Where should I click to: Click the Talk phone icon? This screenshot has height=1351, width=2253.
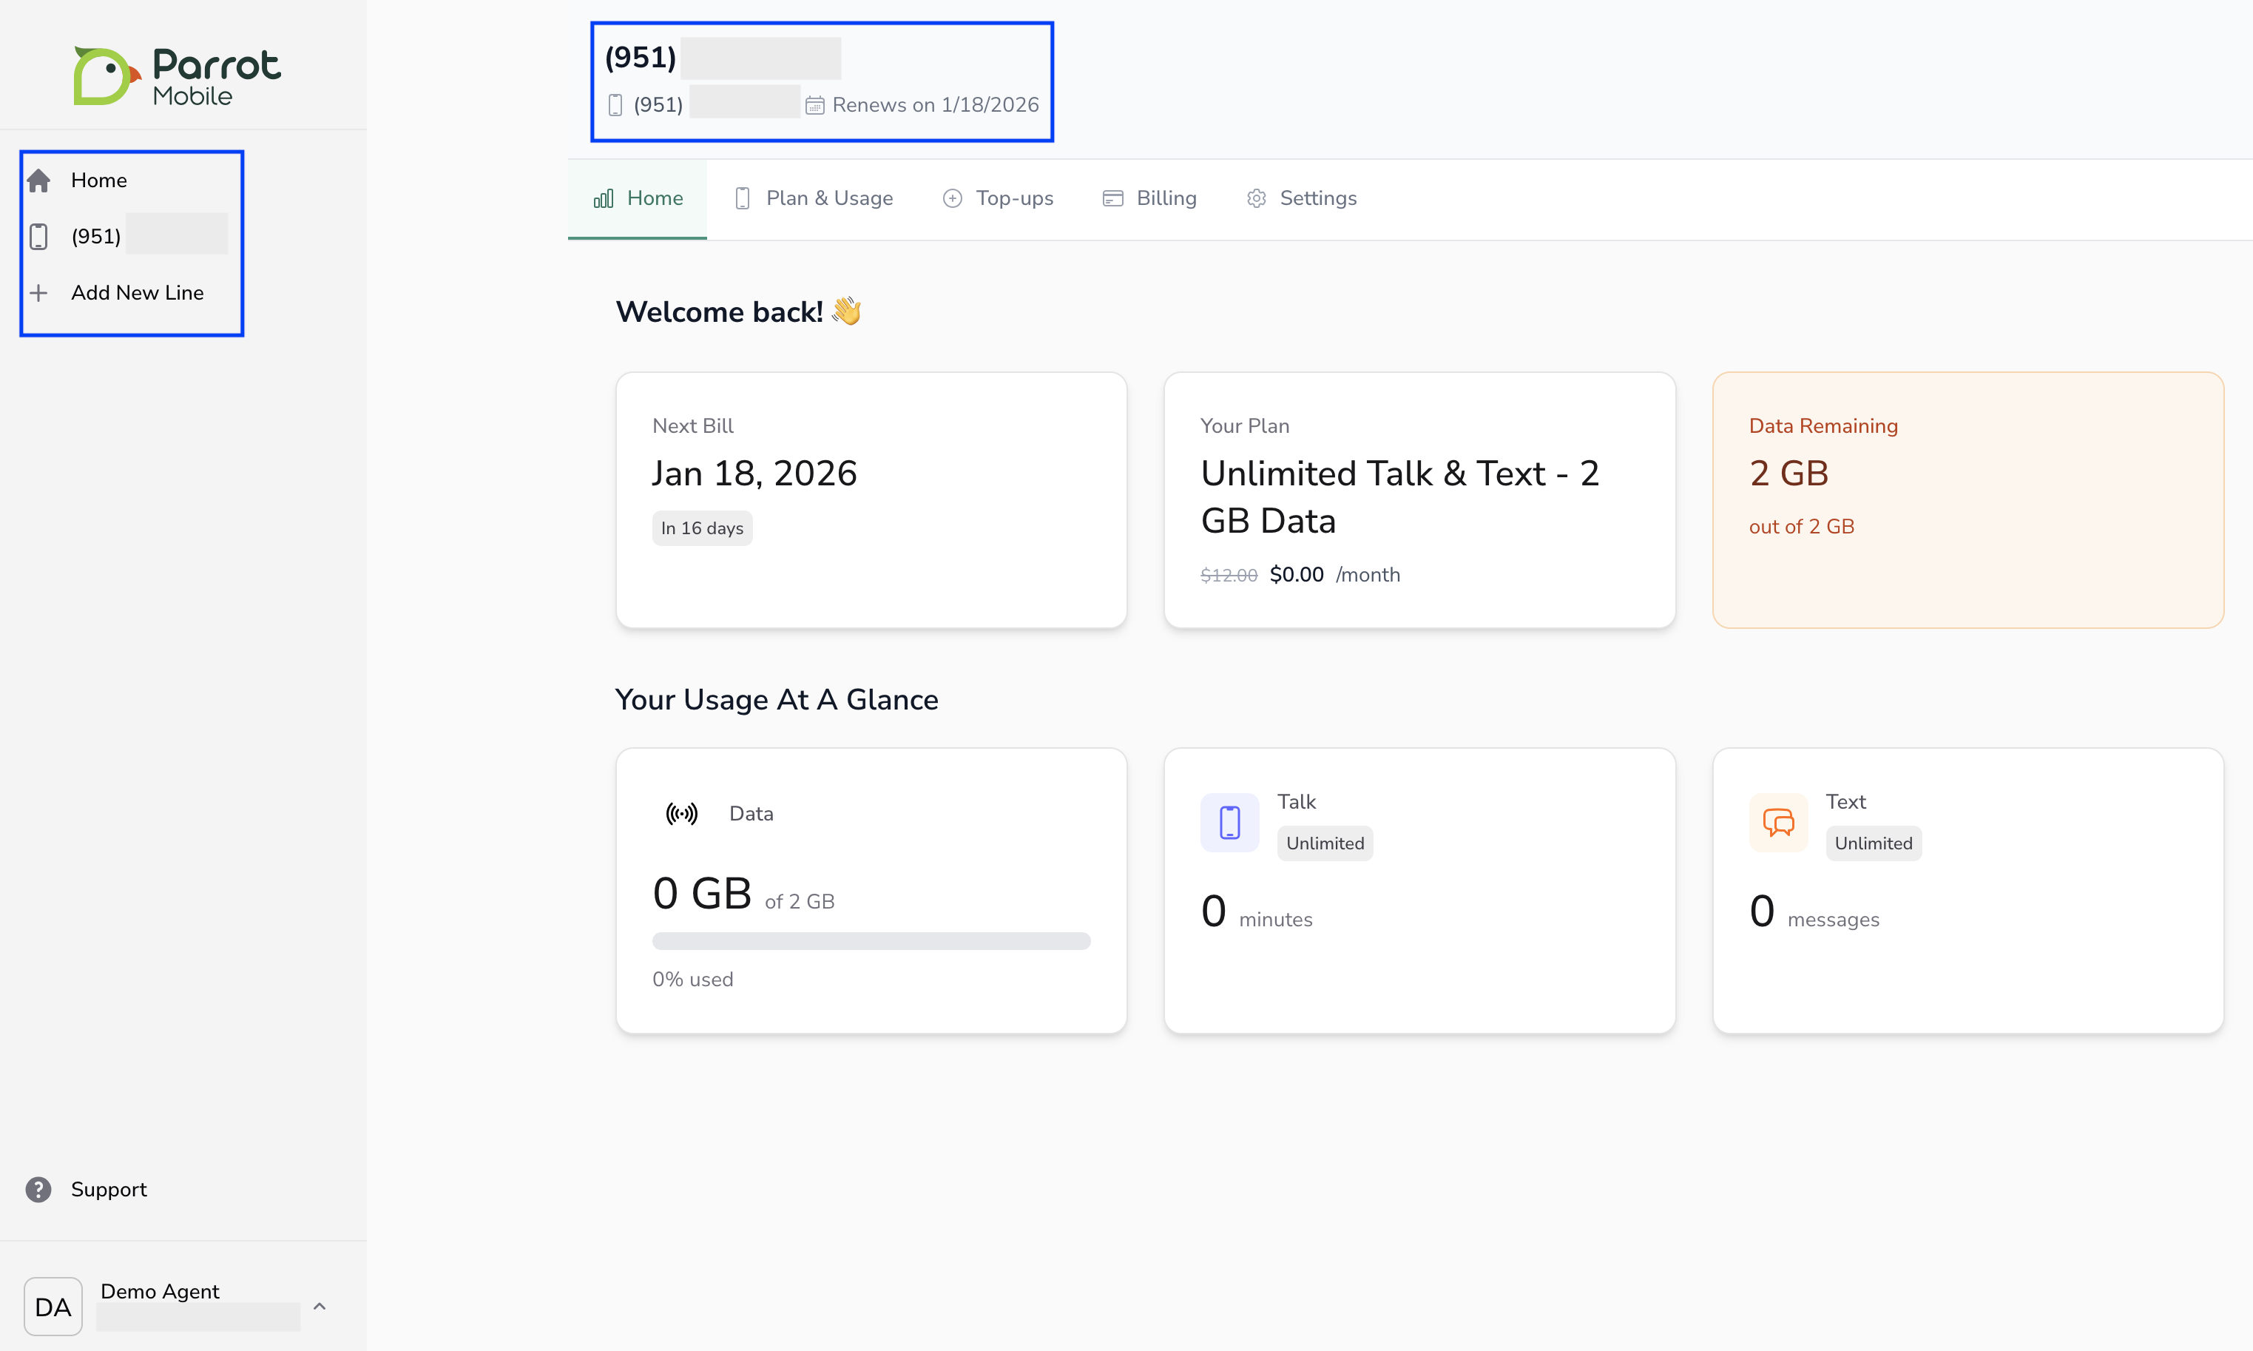tap(1229, 822)
